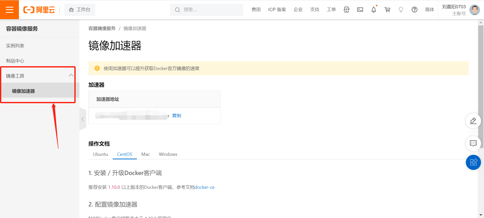Click the lightbulb icon in header
The width and height of the screenshot is (484, 218).
pos(401,10)
